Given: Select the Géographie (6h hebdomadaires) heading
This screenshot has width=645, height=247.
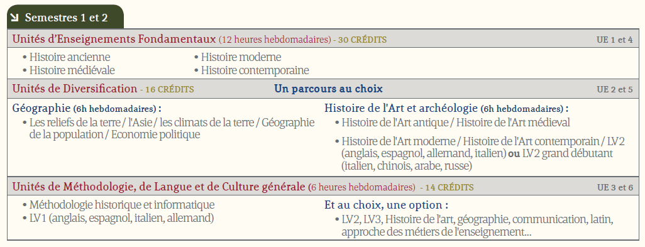Looking at the screenshot, I should (x=87, y=109).
